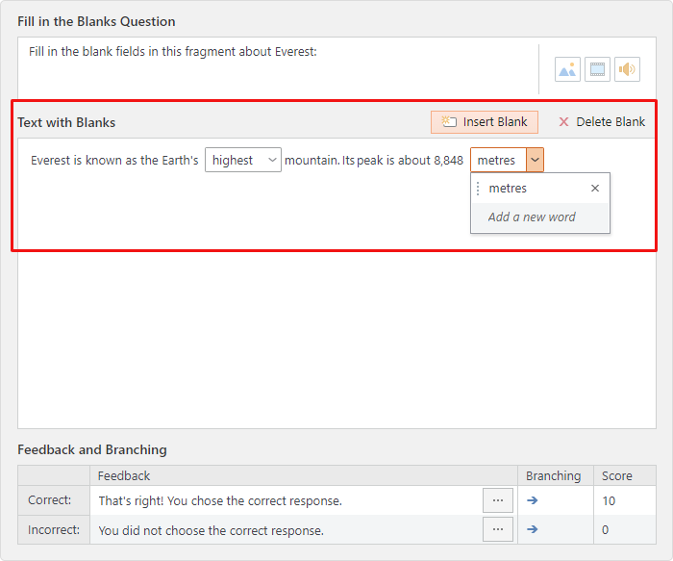
Task: Click the Incorrect row branching arrow
Action: pos(533,529)
